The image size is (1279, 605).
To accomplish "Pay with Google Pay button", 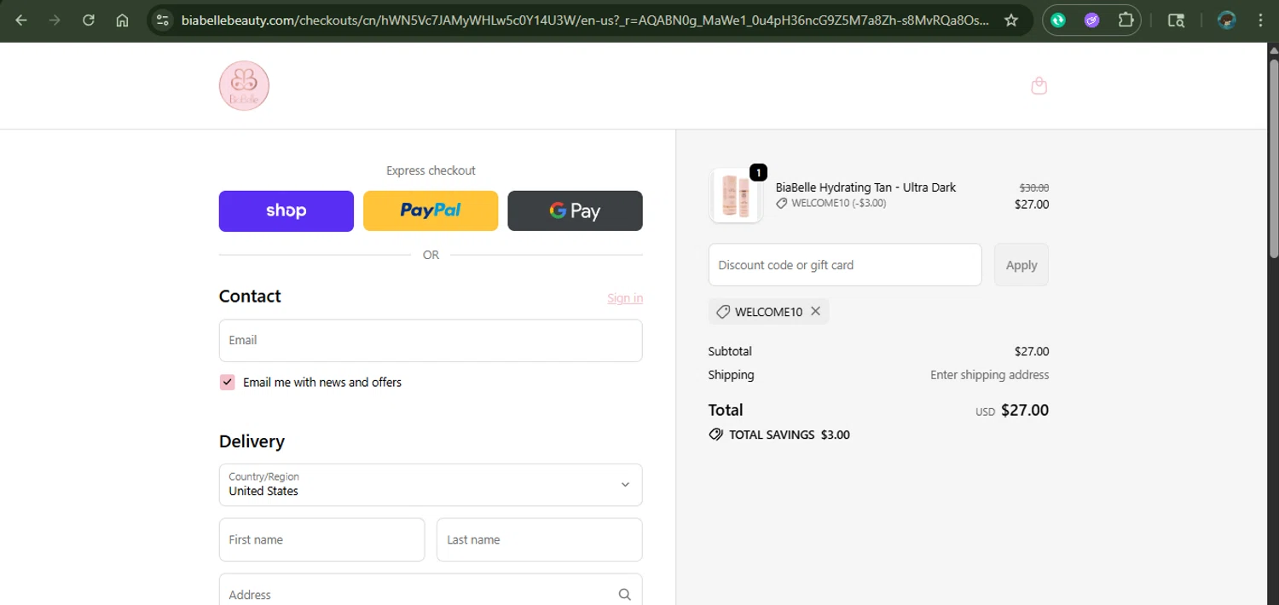I will 575,210.
